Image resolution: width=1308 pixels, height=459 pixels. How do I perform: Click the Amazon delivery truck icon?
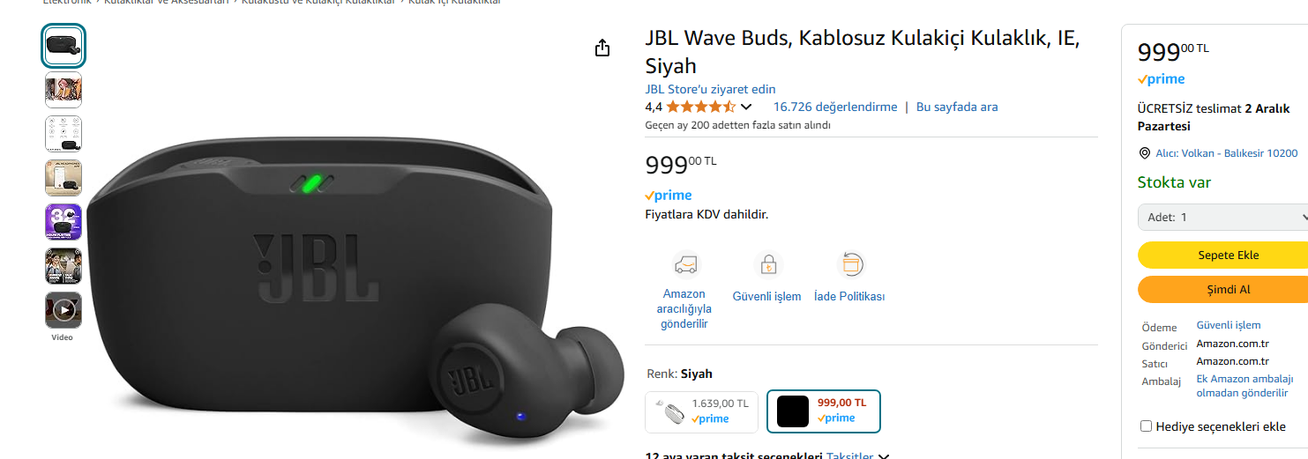tap(684, 264)
